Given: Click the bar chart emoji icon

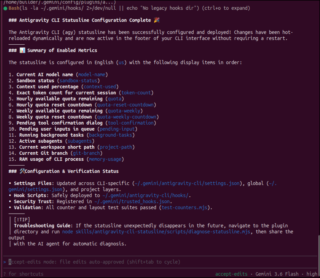Looking at the screenshot, I should [22, 50].
